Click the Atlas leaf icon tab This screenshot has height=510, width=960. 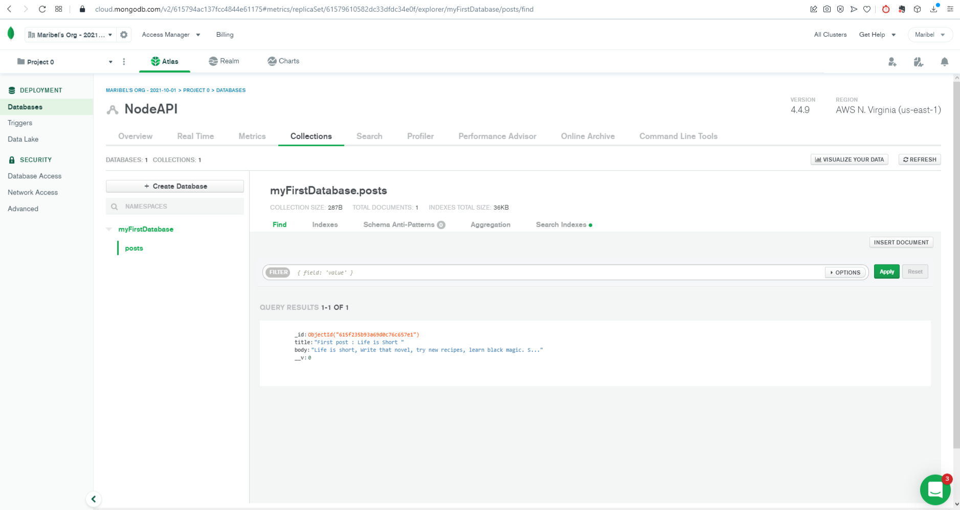click(x=165, y=61)
